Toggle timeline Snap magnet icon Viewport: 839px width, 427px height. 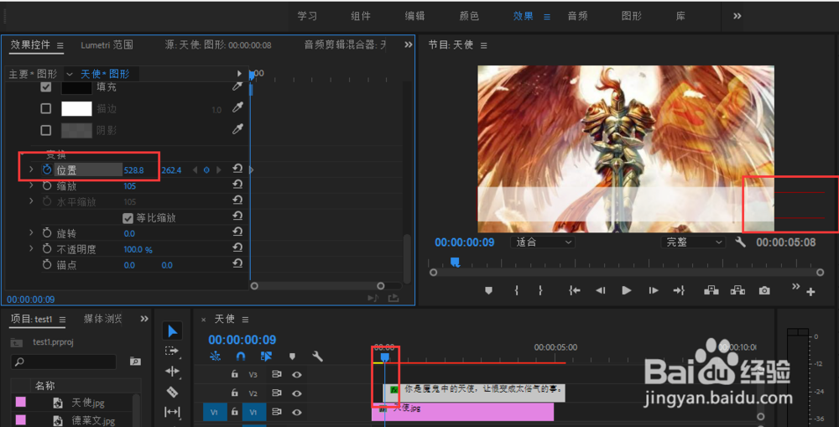240,357
